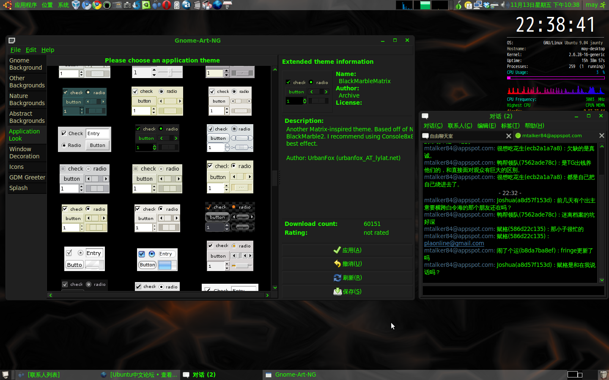The width and height of the screenshot is (609, 380).
Task: Open the headphones audio player launcher
Action: [x=107, y=5]
